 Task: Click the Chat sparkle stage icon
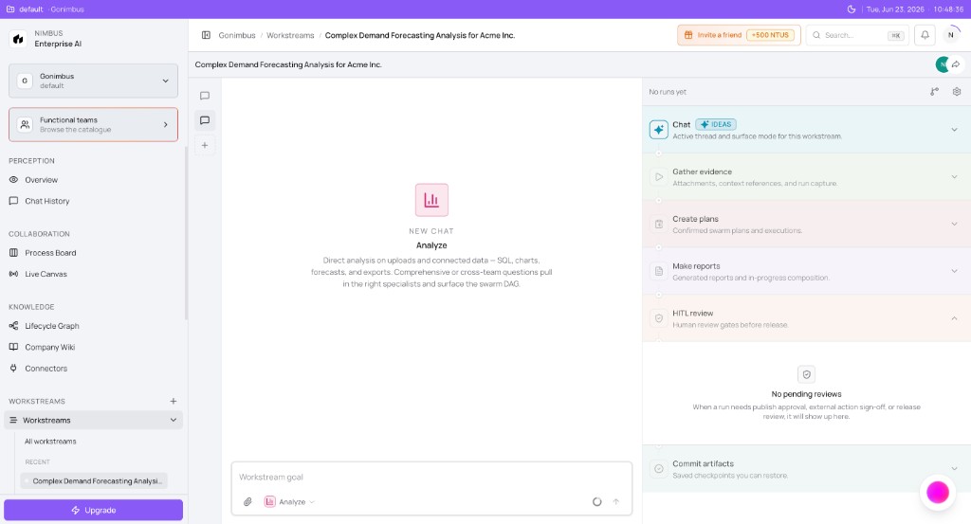659,130
